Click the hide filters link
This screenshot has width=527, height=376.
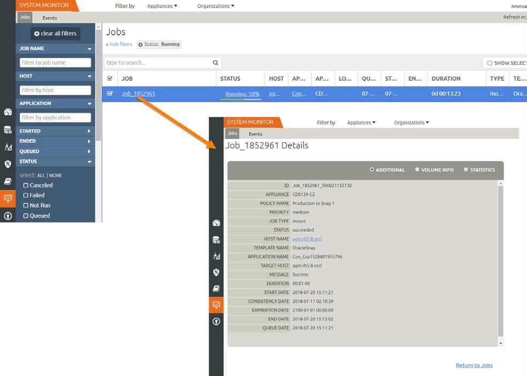tap(119, 44)
